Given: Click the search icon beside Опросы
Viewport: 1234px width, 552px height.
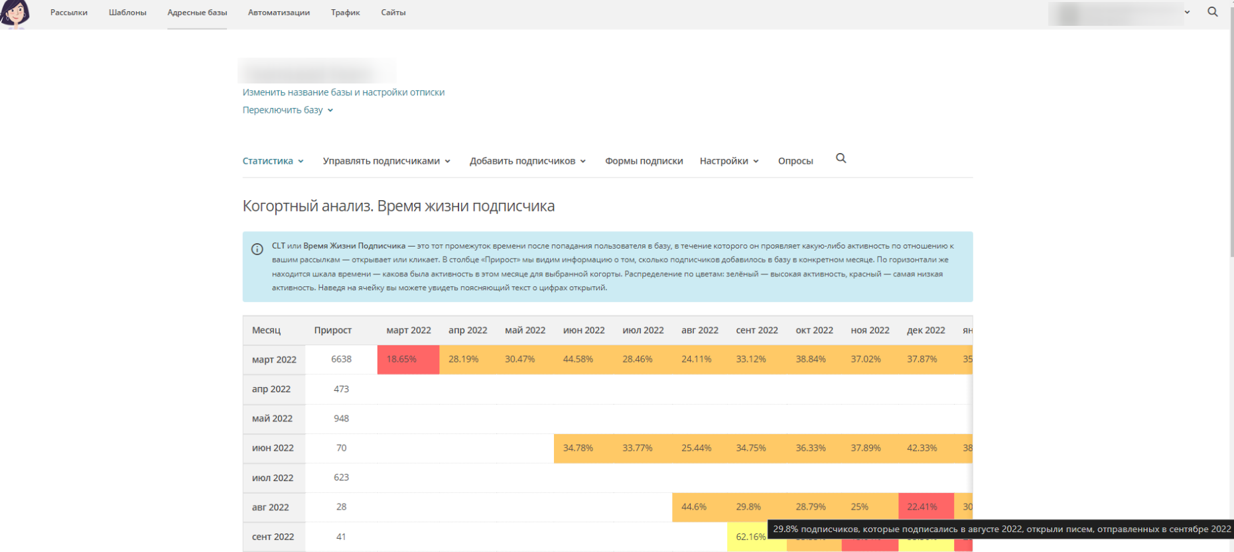Looking at the screenshot, I should click(841, 158).
